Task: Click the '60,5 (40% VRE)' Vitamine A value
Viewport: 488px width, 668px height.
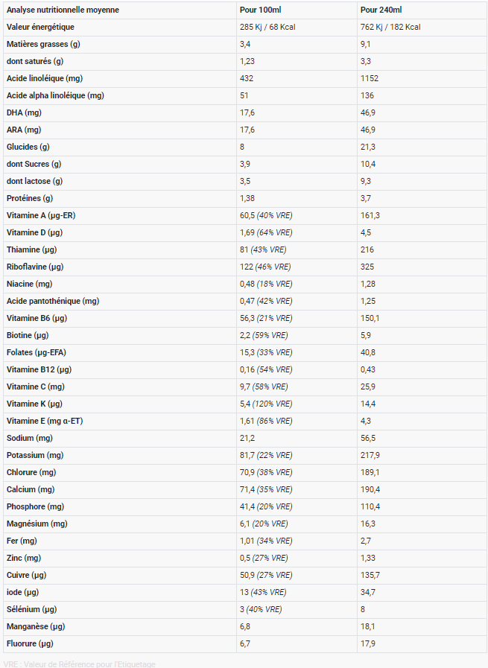Action: coord(266,215)
